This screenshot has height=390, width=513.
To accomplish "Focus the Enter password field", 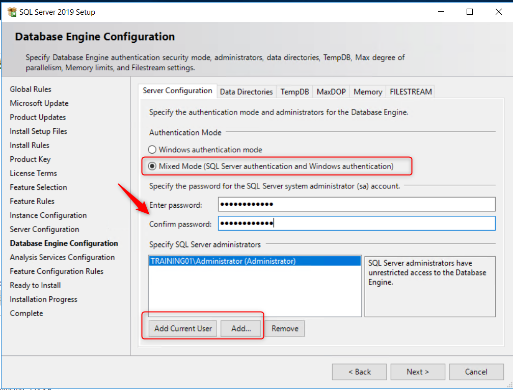I will [357, 204].
